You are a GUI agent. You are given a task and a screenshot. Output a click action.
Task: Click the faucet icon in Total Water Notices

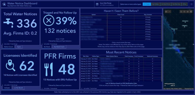pos(8,23)
